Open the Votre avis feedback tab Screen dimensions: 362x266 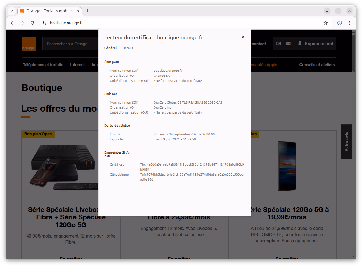(x=346, y=142)
